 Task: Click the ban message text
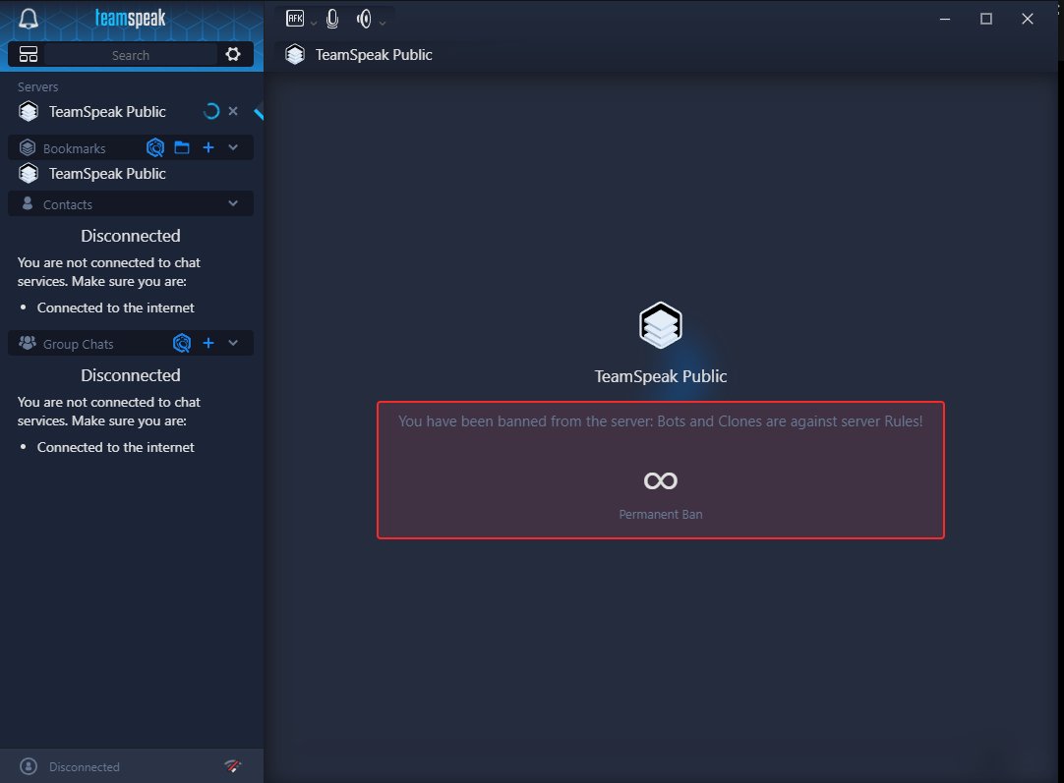tap(660, 421)
